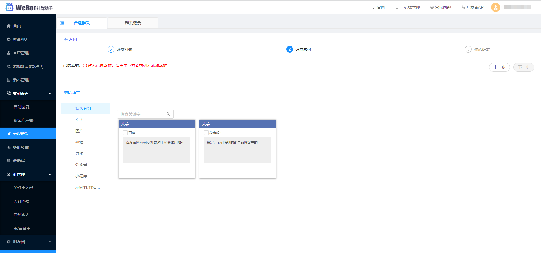Open the 开发者API link
541x253 pixels.
(x=475, y=7)
